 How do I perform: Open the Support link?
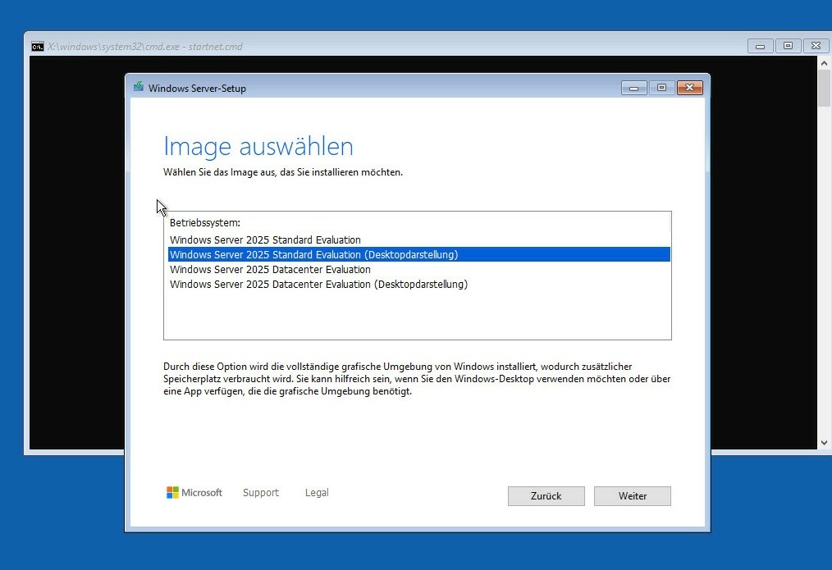tap(261, 493)
